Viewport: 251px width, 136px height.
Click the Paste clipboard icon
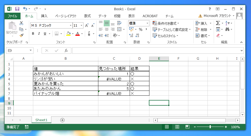tap(12, 26)
